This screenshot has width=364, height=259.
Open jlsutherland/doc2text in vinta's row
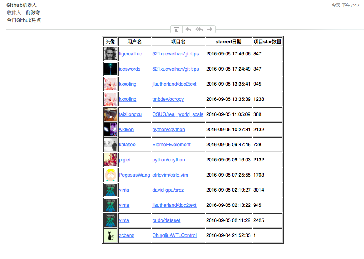(174, 205)
